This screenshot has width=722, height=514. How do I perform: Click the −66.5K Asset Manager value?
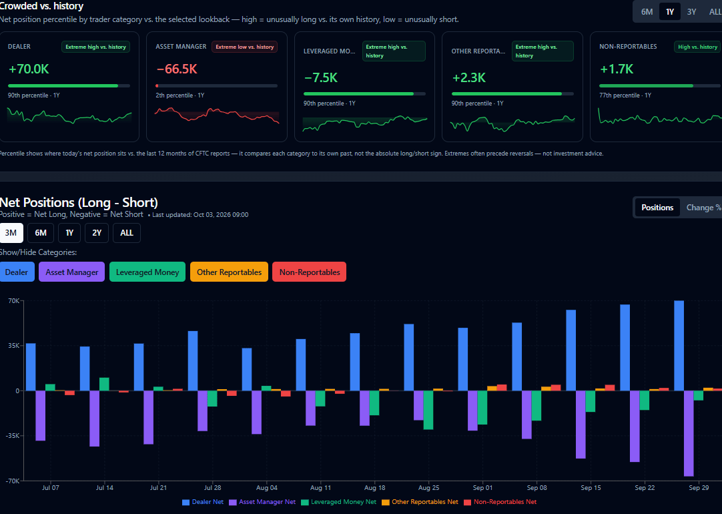pos(176,69)
